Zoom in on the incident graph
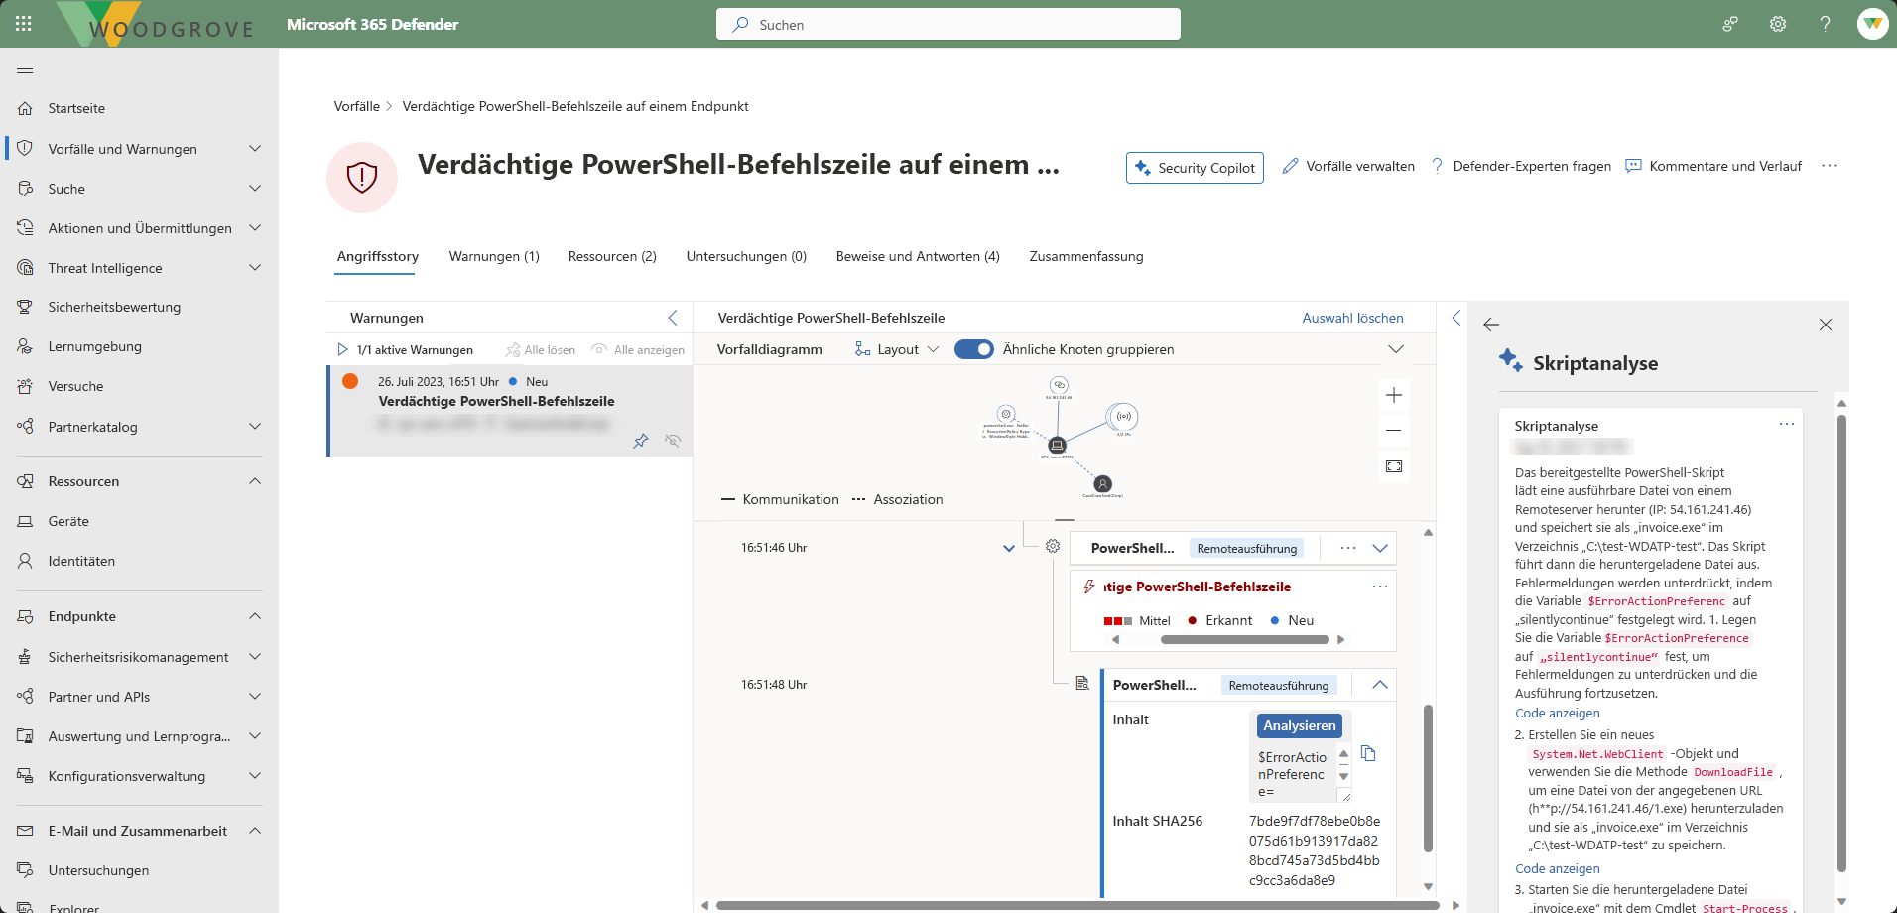 pos(1394,395)
